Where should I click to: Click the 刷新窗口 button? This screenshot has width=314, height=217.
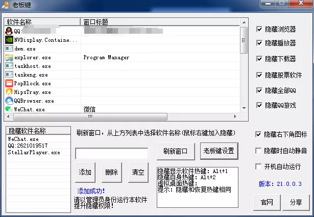click(x=176, y=151)
